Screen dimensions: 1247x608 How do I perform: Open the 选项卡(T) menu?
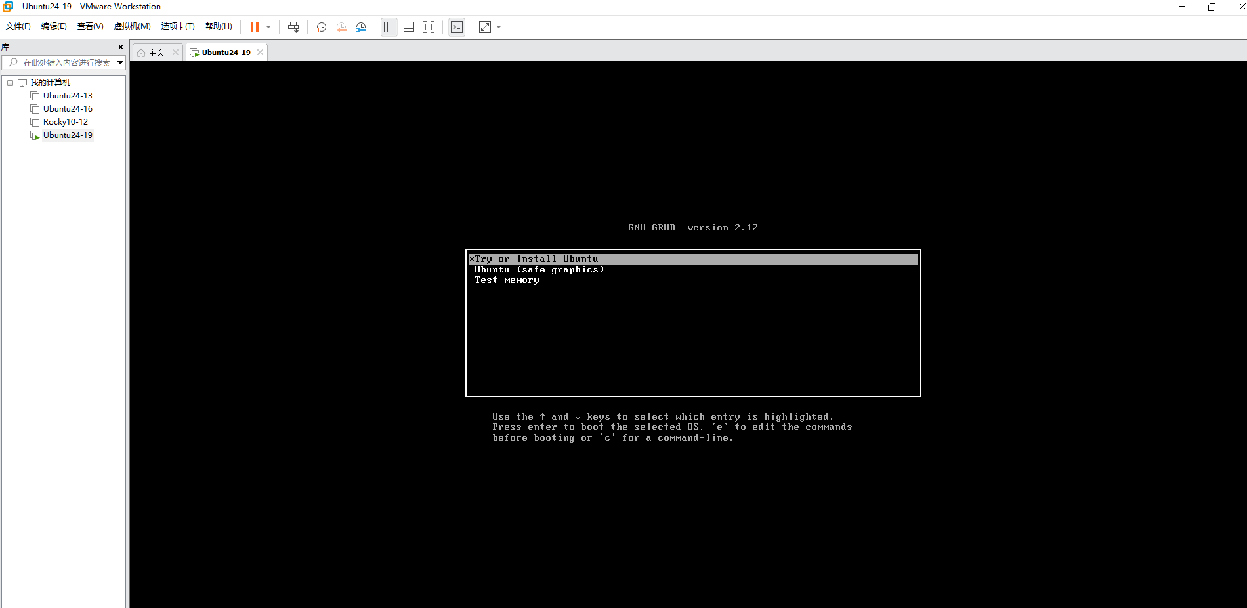178,26
